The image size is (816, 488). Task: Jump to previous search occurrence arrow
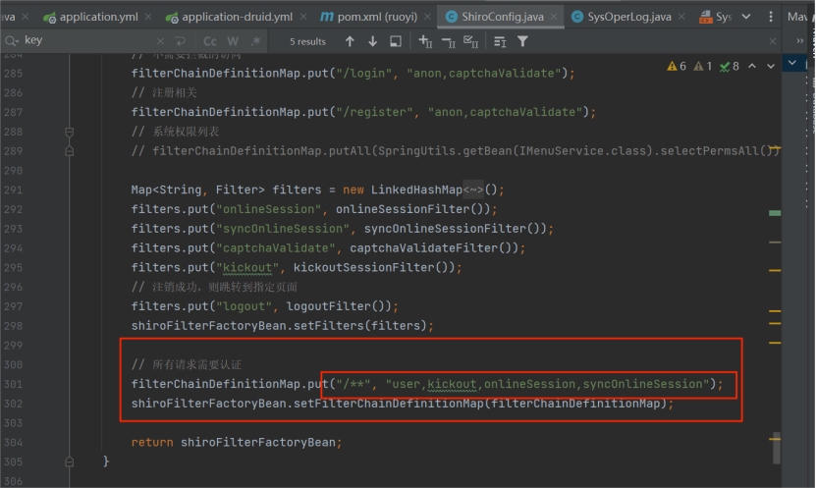(350, 41)
